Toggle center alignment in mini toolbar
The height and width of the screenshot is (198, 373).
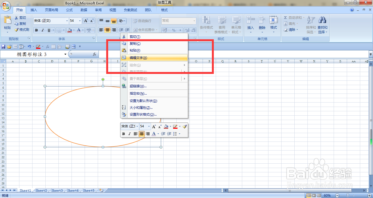142,134
